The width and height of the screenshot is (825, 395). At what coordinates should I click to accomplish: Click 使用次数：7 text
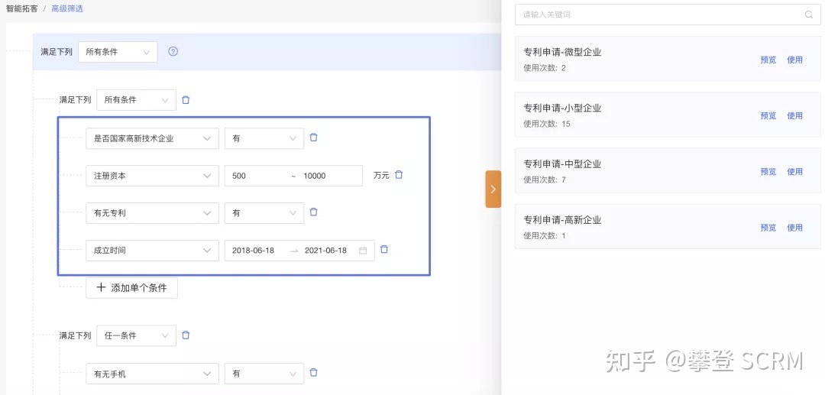coord(545,180)
